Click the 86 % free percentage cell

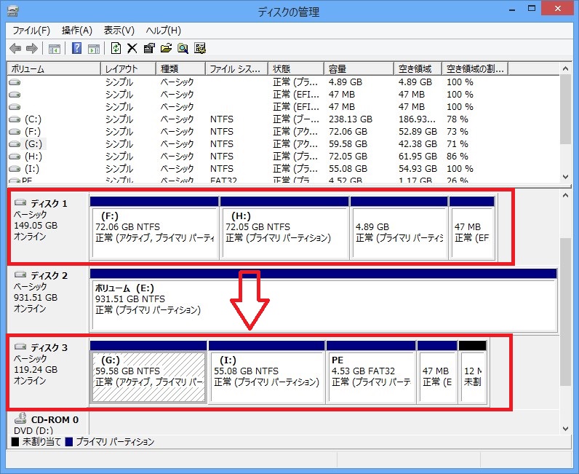(x=457, y=157)
